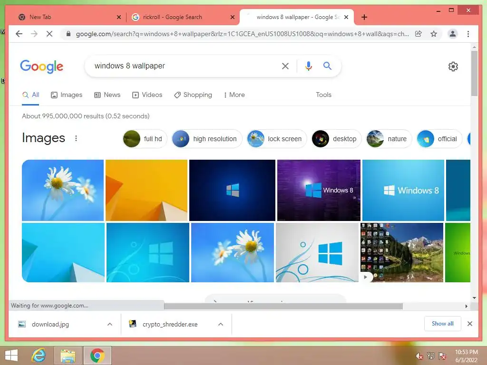Viewport: 487px width, 365px height.
Task: Open a new tab with plus button
Action: tap(364, 17)
